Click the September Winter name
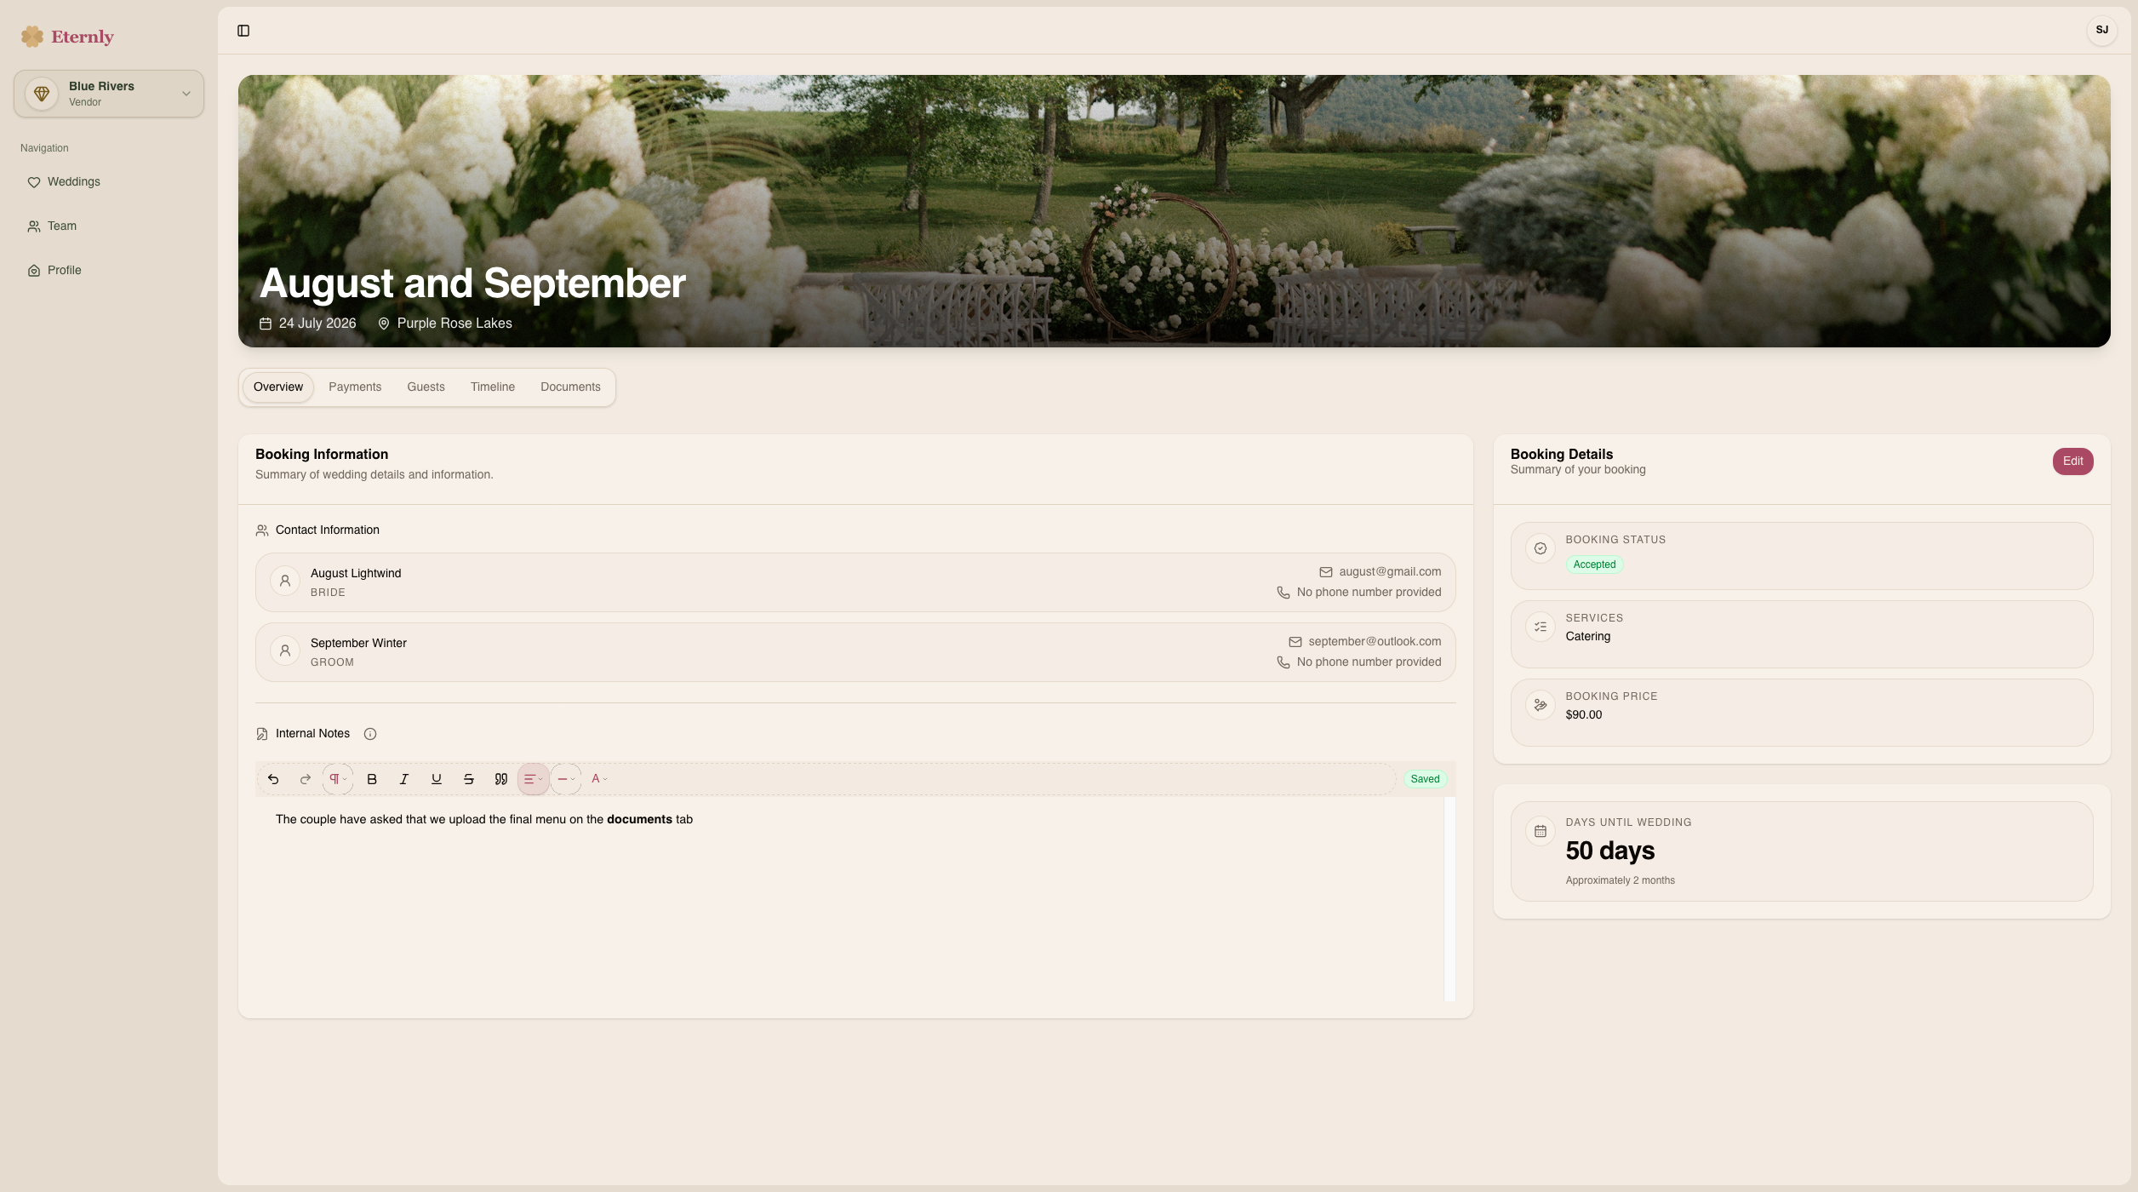 tap(358, 644)
